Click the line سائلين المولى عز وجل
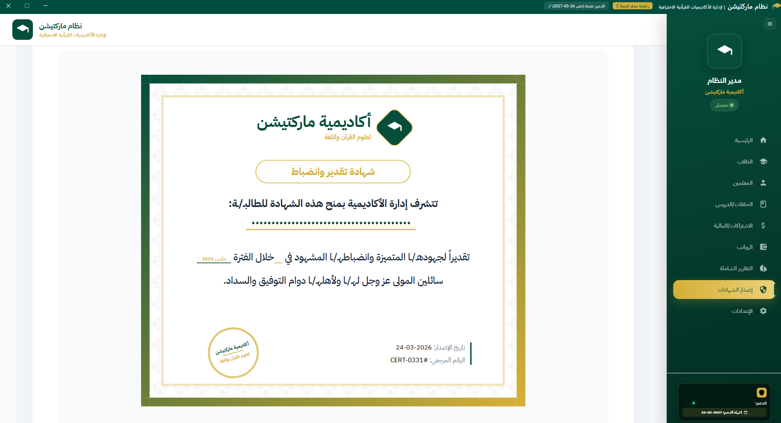Screen dimensions: 781x423 click(333, 281)
